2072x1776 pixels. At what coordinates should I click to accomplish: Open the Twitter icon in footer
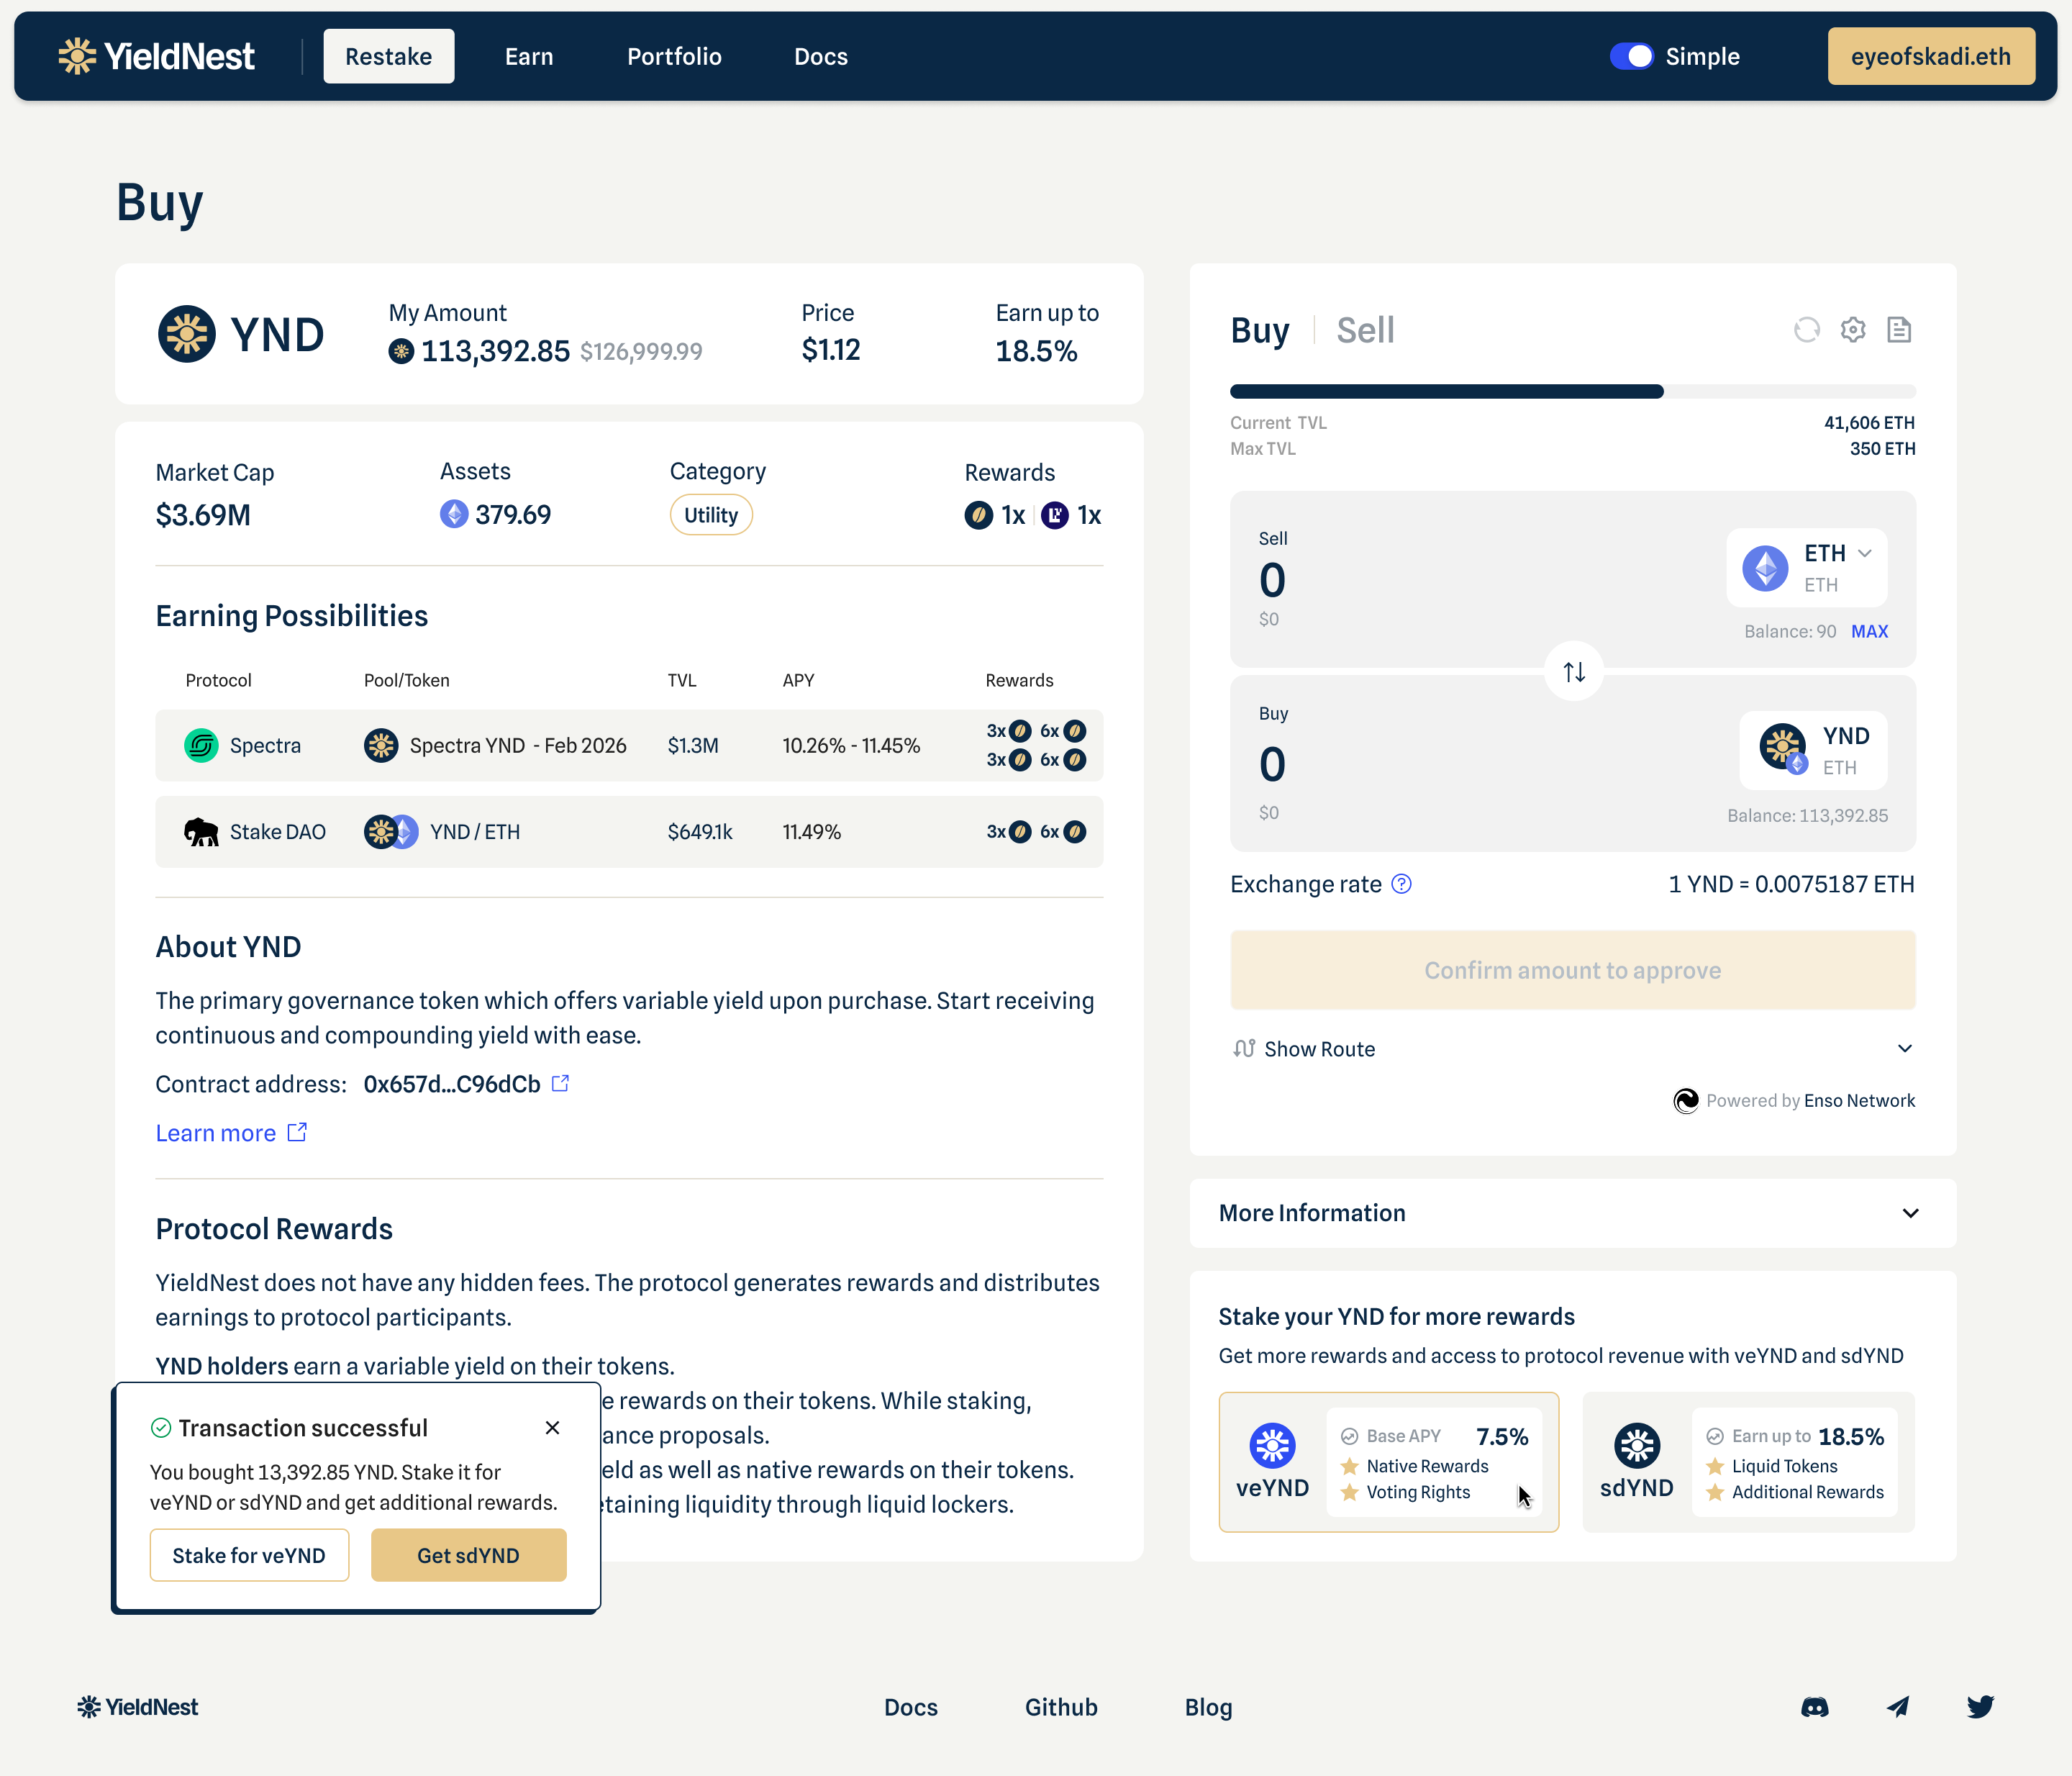[1980, 1707]
